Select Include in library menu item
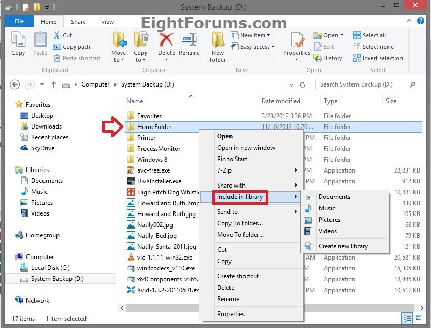The height and width of the screenshot is (328, 431). click(x=240, y=197)
